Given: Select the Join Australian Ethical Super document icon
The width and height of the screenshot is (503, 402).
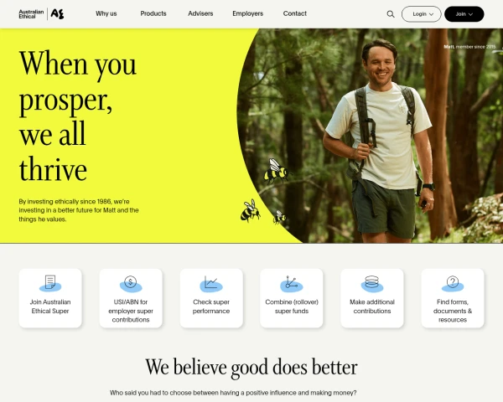Looking at the screenshot, I should [50, 283].
